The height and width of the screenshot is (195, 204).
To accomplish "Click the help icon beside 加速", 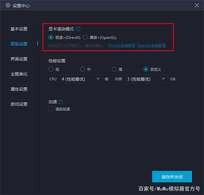I will pos(61,102).
